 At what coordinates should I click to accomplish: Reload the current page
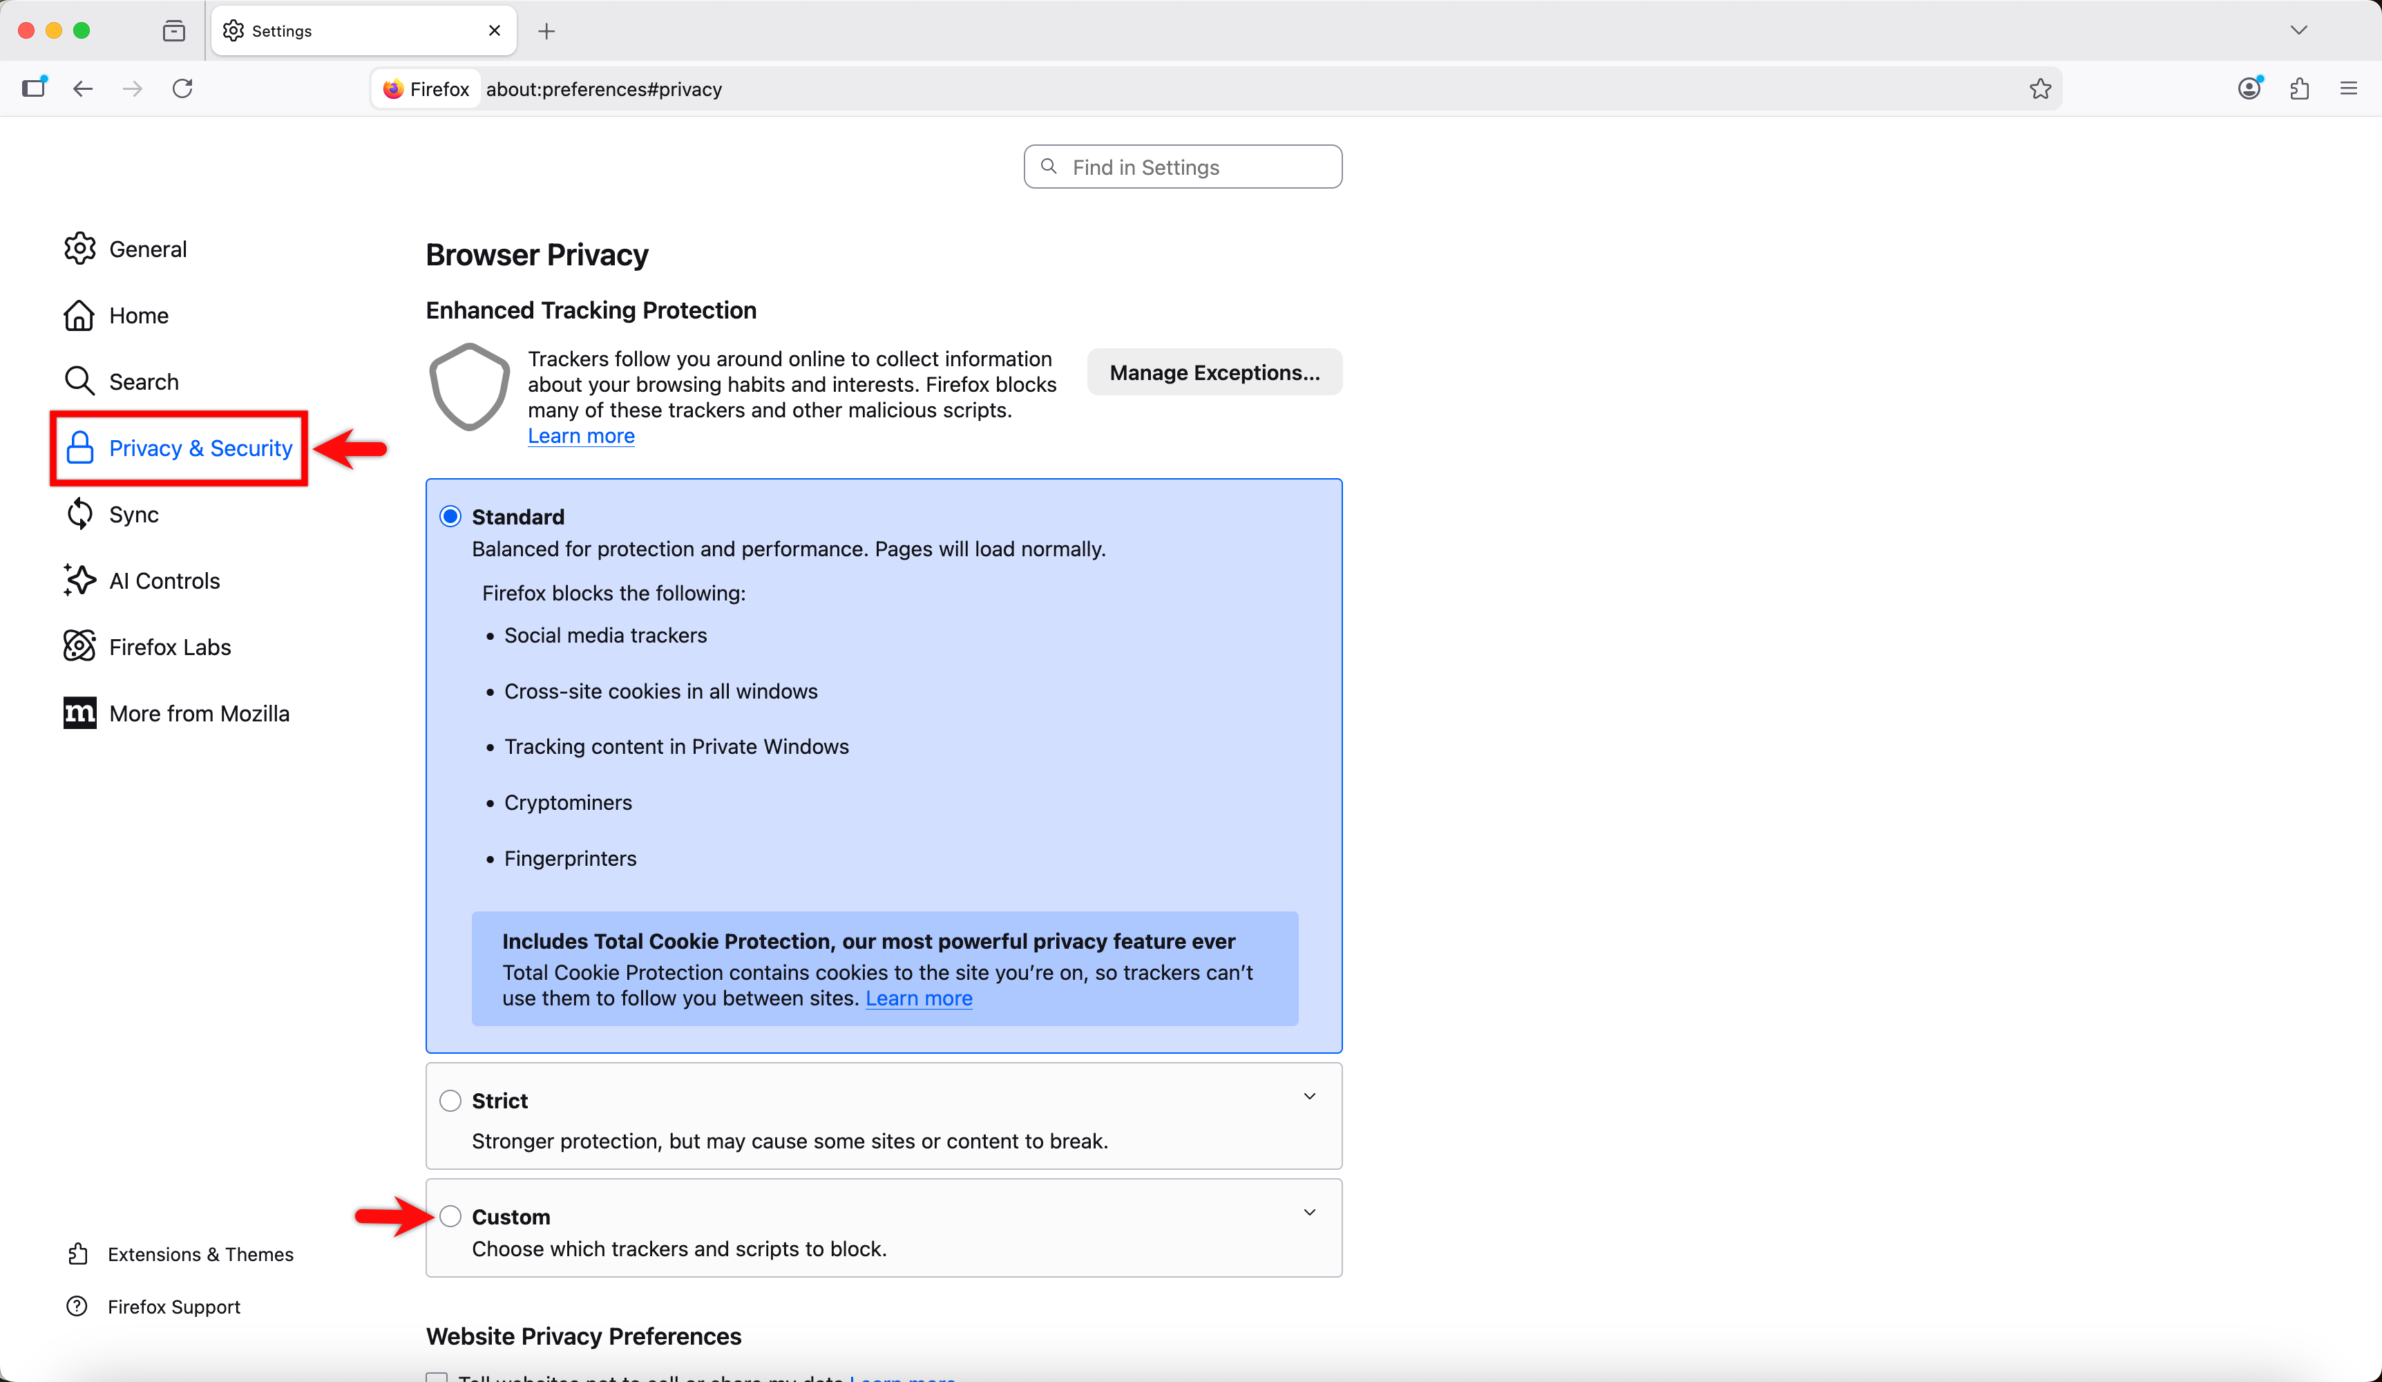[182, 89]
